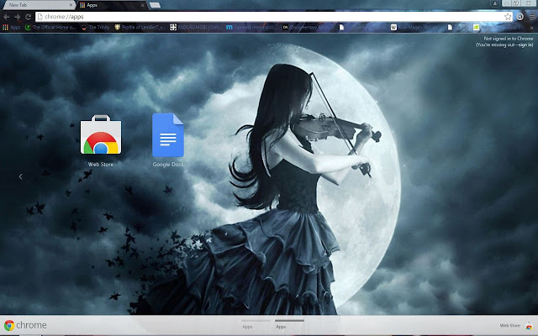Screen dimensions: 538x336
Task: Open a new tab with the new-tab button
Action: 155,5
